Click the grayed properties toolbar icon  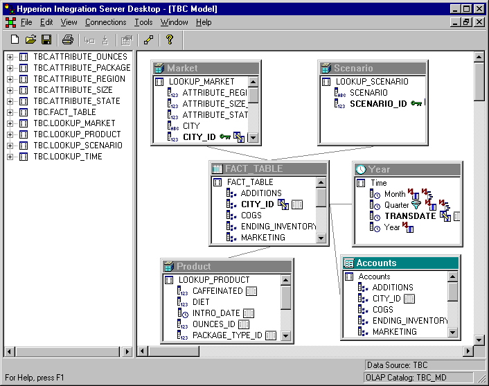[127, 40]
